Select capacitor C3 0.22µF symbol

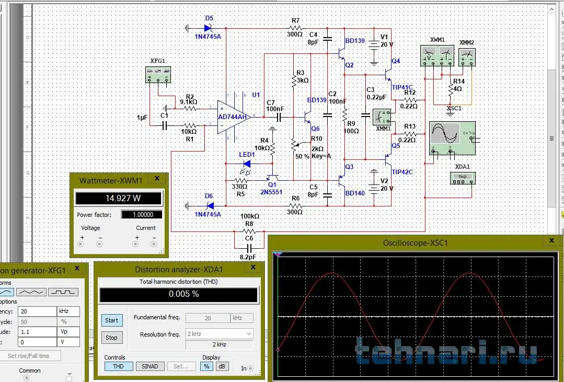coord(365,116)
